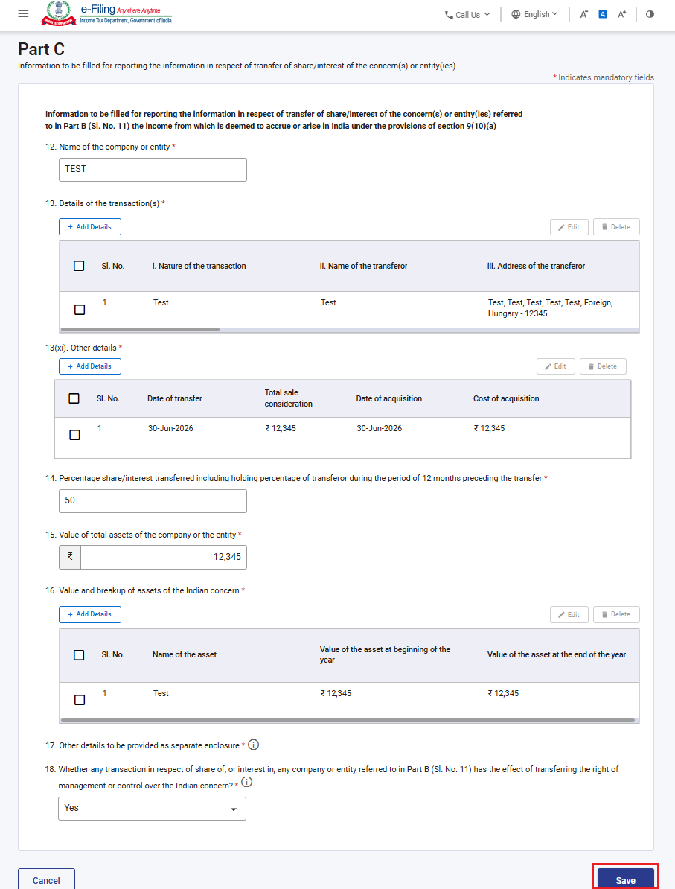Open the English language dropdown
The height and width of the screenshot is (889, 675).
[x=534, y=14]
